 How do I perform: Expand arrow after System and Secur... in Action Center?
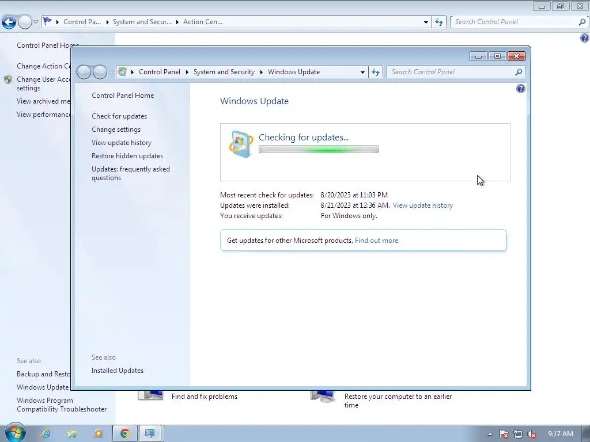pyautogui.click(x=177, y=22)
